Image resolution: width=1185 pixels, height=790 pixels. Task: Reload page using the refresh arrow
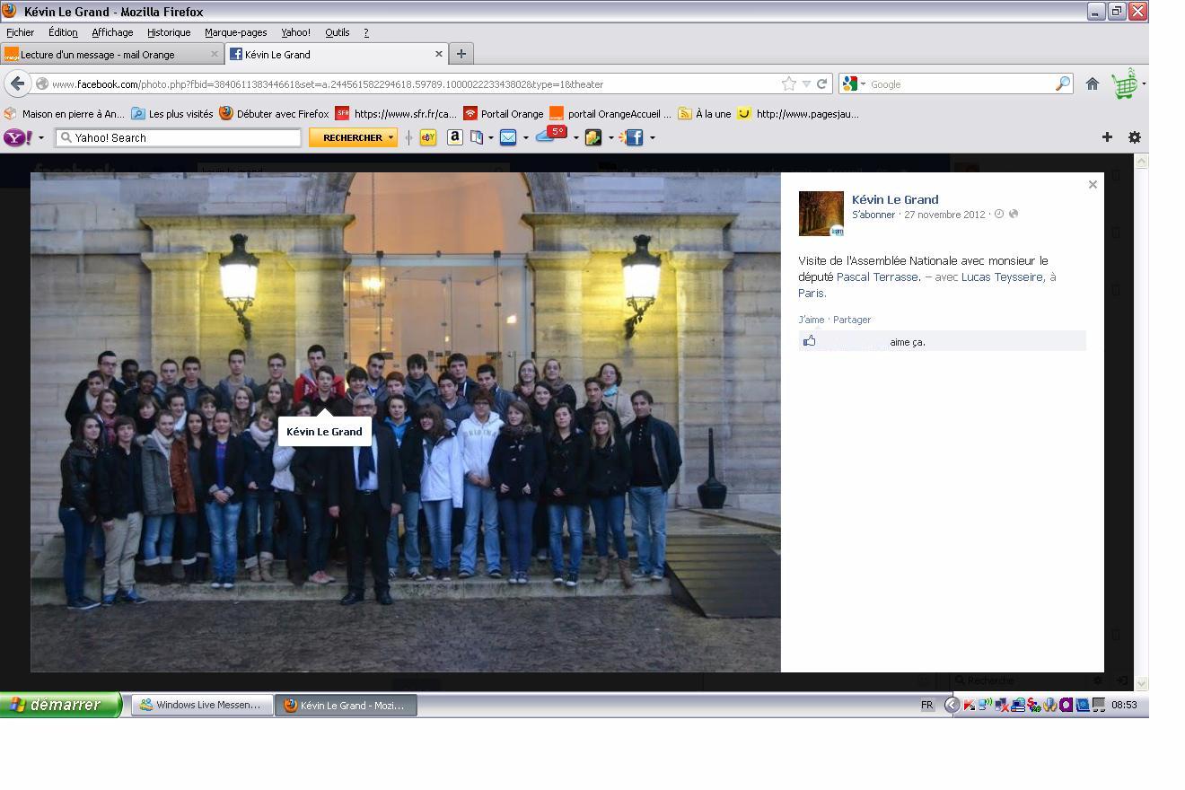821,83
